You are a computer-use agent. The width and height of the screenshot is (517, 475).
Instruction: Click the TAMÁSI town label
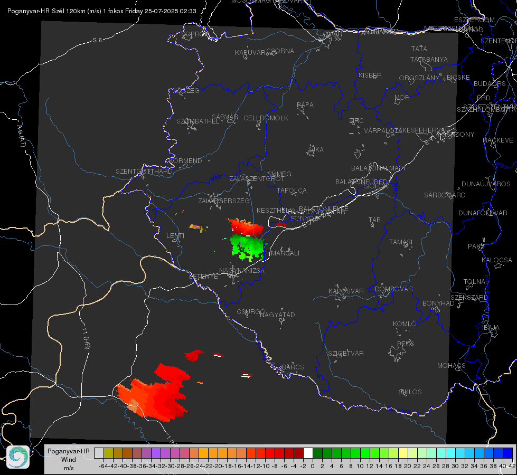[401, 242]
